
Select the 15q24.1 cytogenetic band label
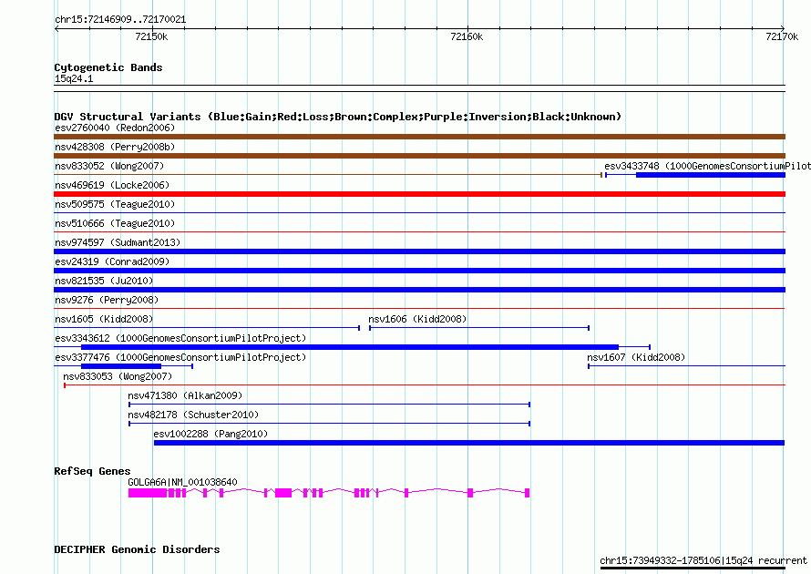74,78
